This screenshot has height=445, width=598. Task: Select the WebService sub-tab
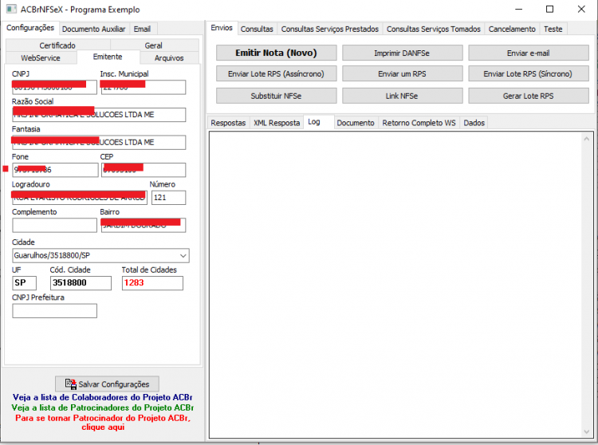[x=41, y=58]
